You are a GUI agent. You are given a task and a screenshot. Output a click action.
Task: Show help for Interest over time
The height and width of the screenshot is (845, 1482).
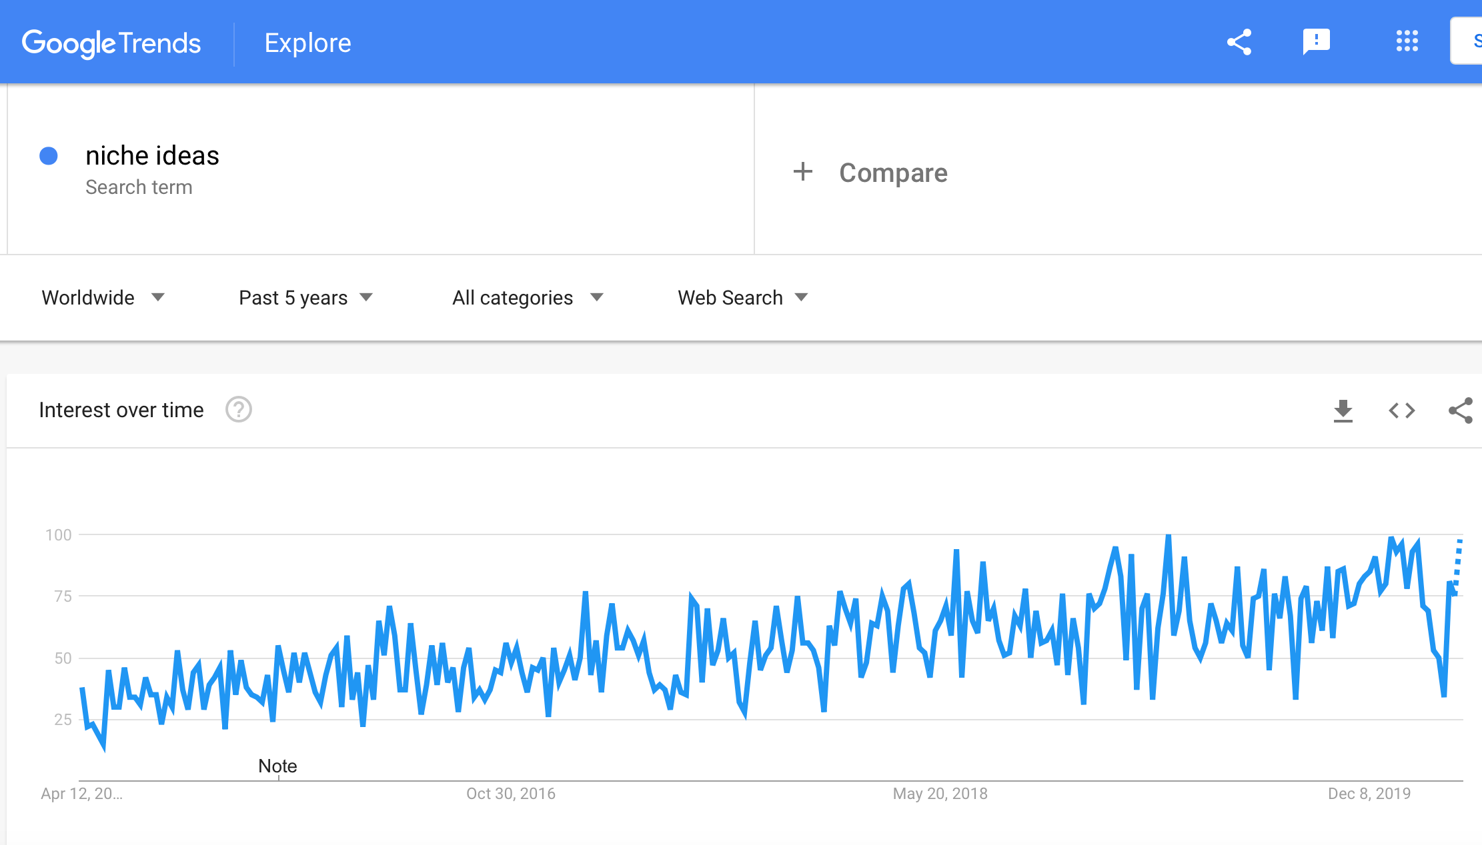pos(238,409)
